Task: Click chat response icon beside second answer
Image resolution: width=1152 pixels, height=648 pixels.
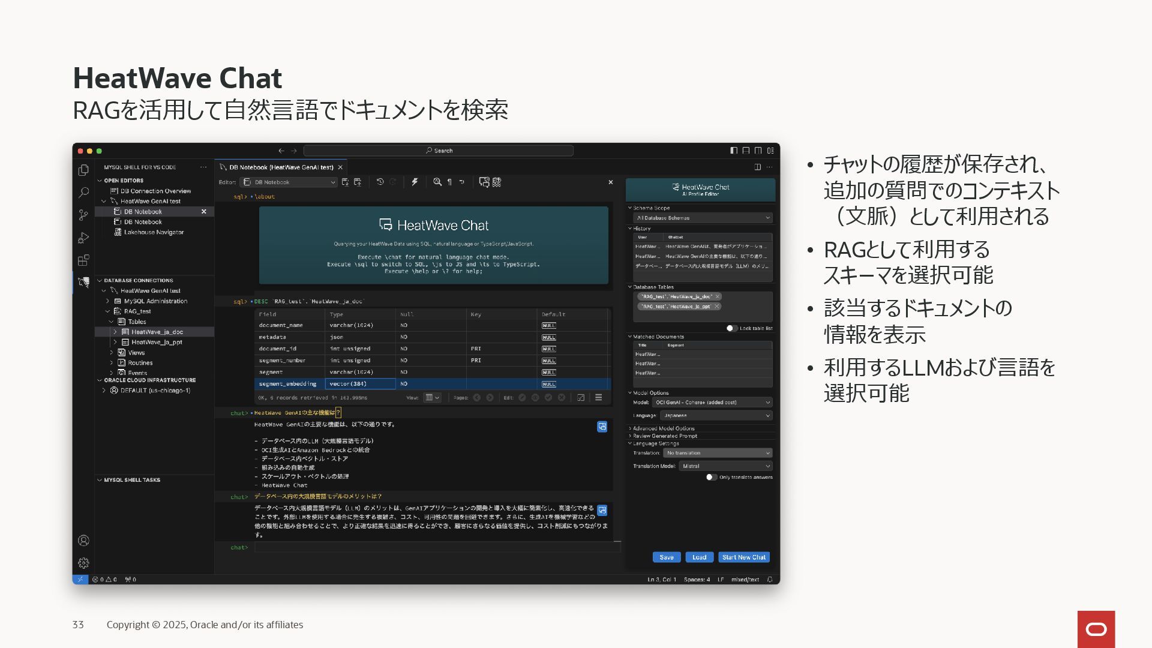Action: pyautogui.click(x=602, y=510)
